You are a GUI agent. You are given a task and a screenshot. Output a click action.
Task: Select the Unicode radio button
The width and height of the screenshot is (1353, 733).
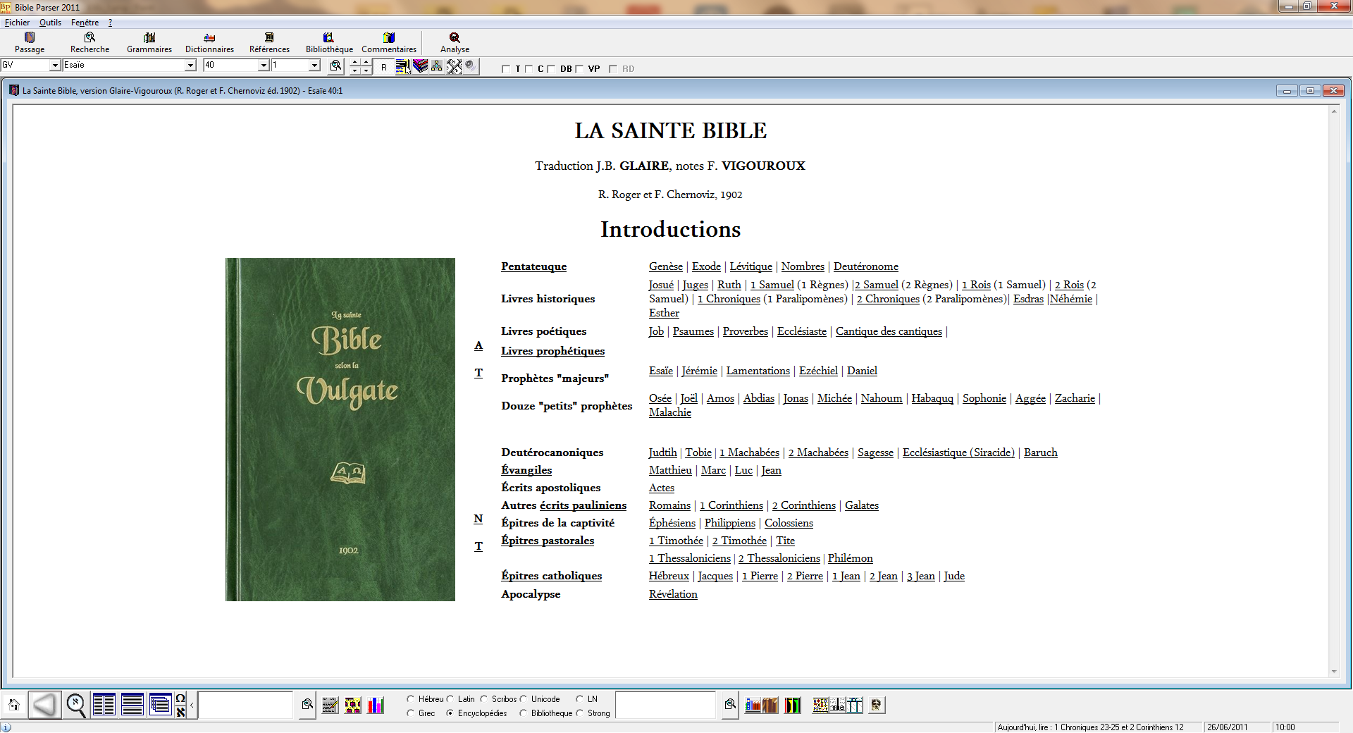pyautogui.click(x=524, y=699)
